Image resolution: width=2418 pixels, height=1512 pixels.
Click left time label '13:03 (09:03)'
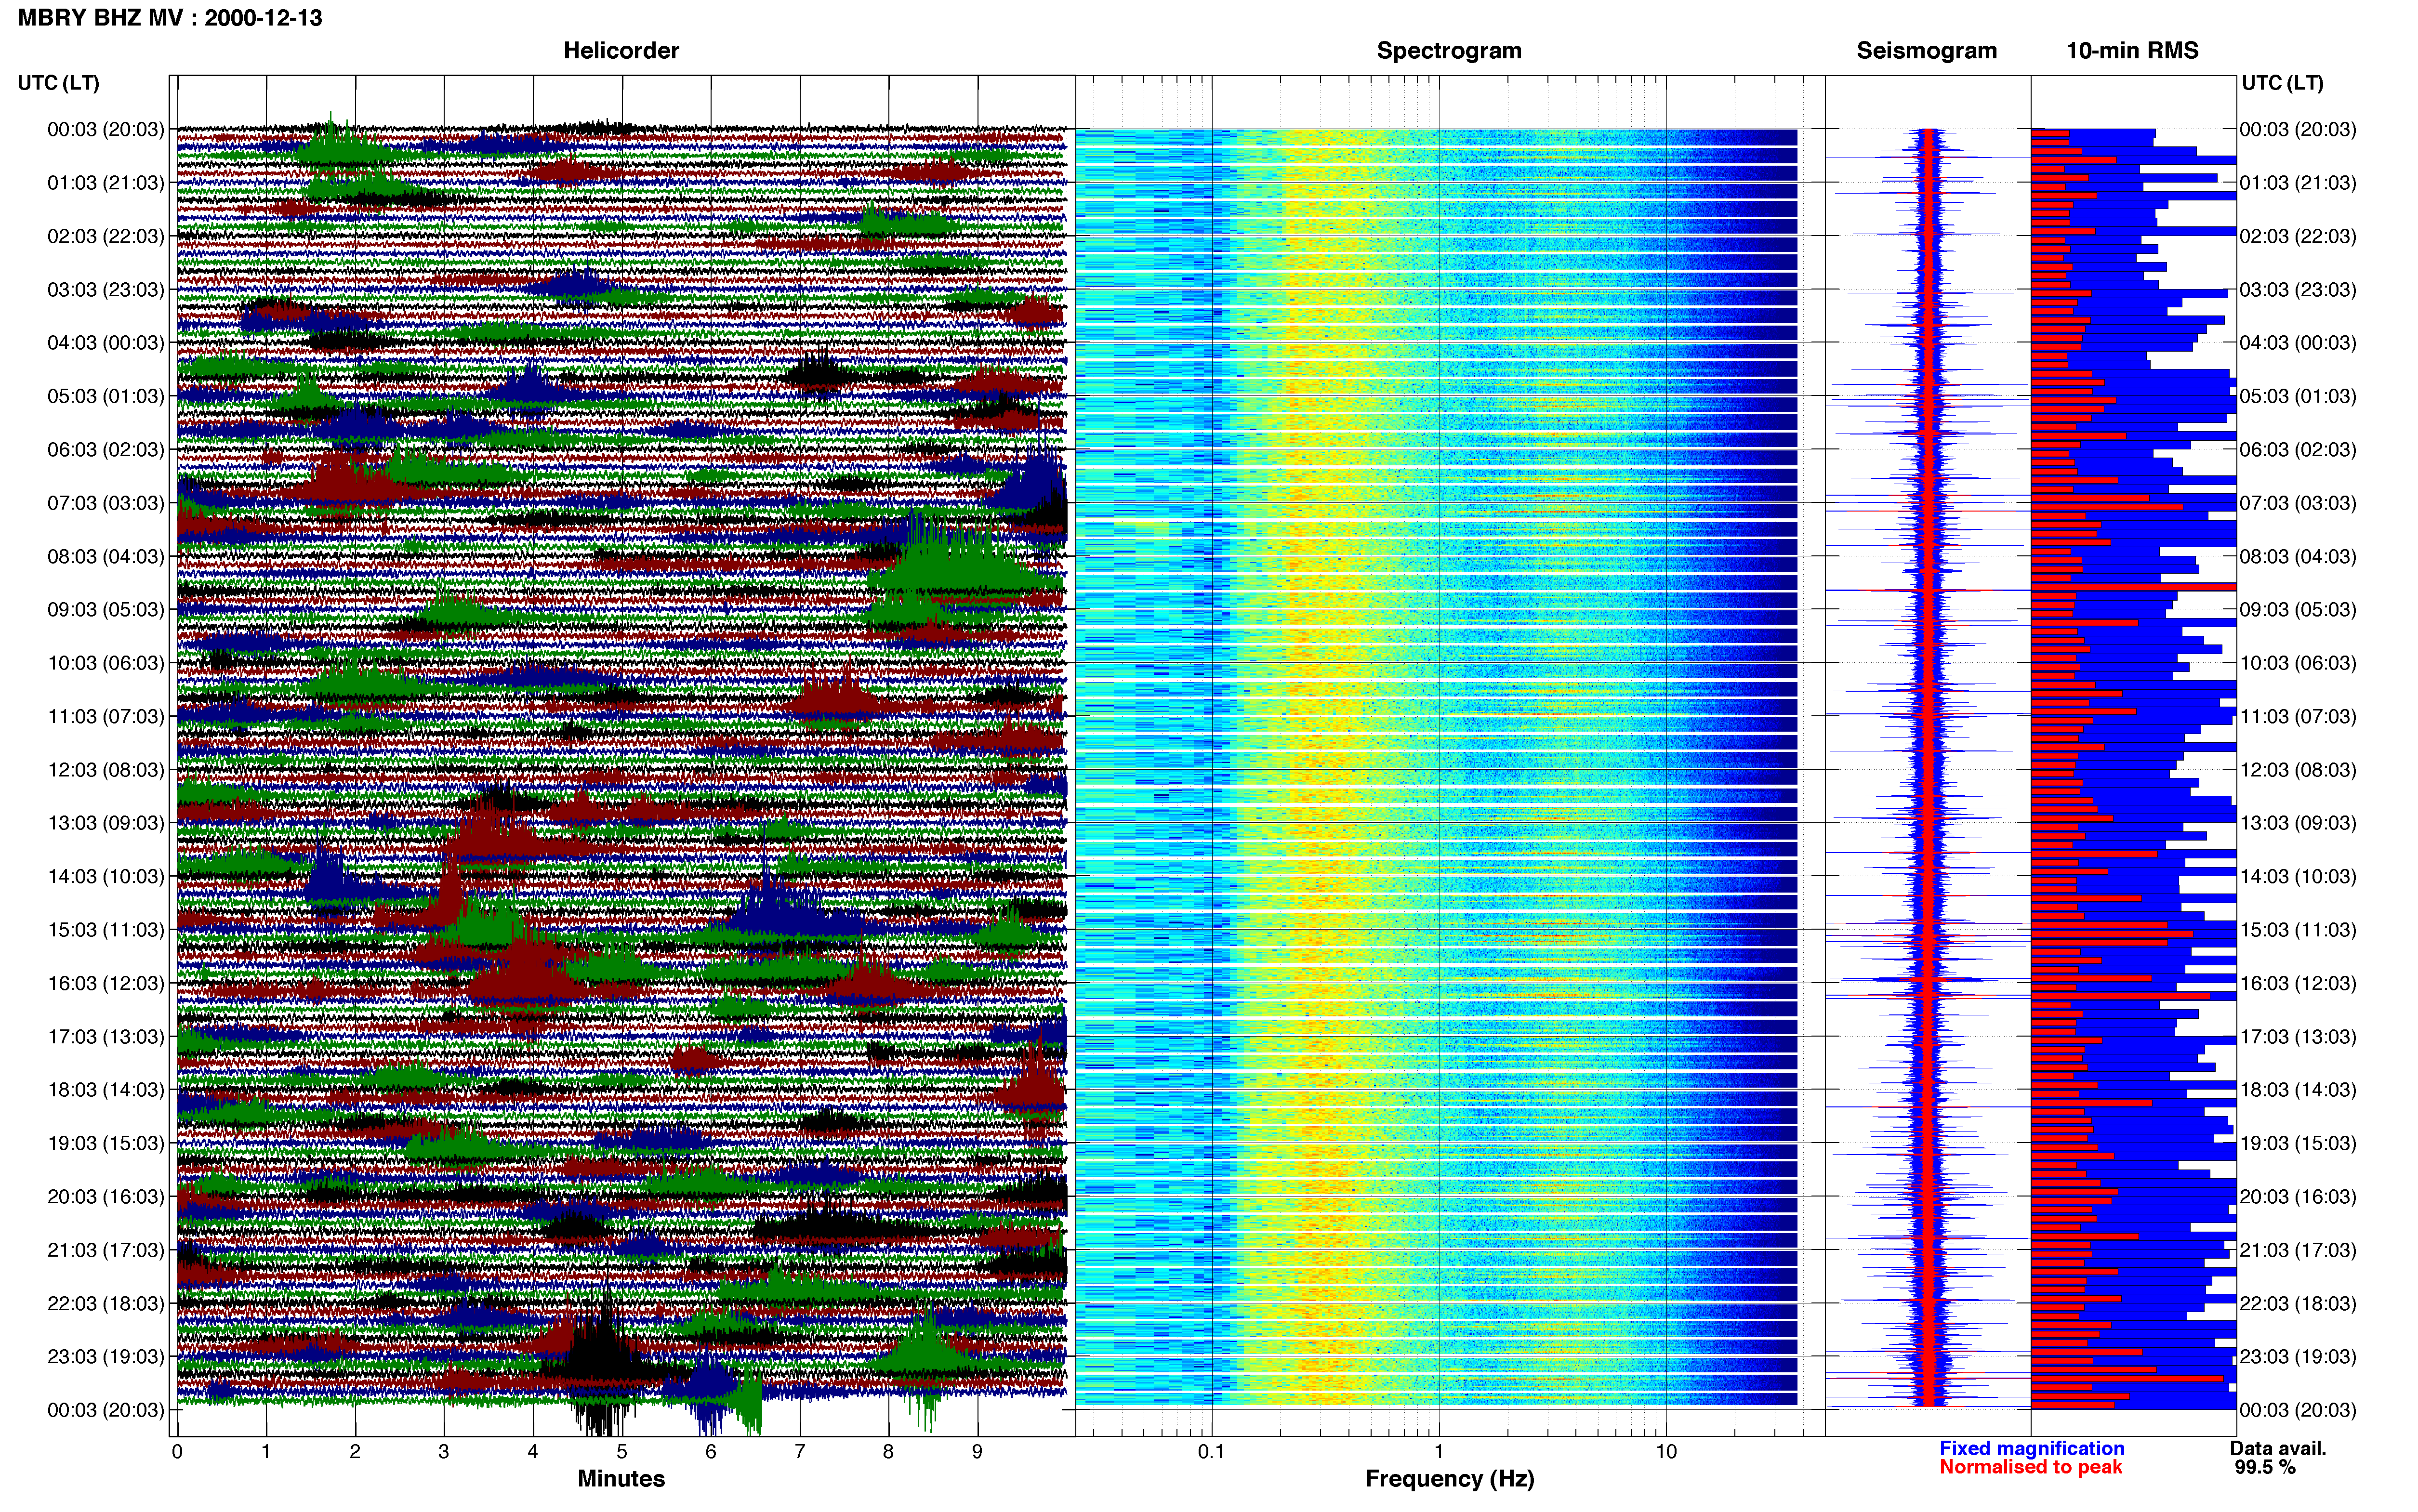tap(105, 823)
